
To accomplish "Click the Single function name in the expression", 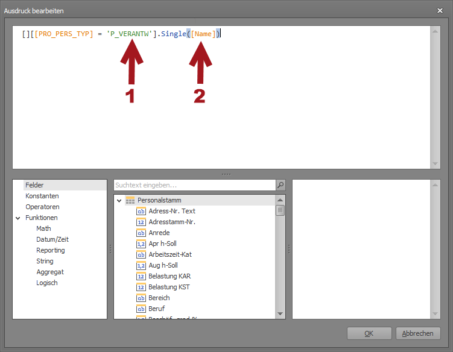I will click(173, 34).
